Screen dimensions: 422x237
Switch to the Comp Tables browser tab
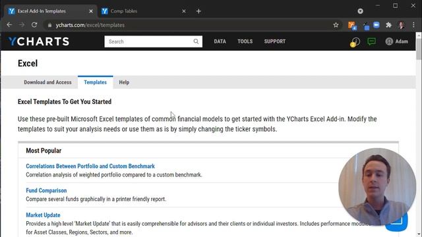[x=144, y=11]
